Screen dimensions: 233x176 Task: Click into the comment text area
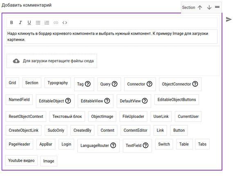coord(112,36)
